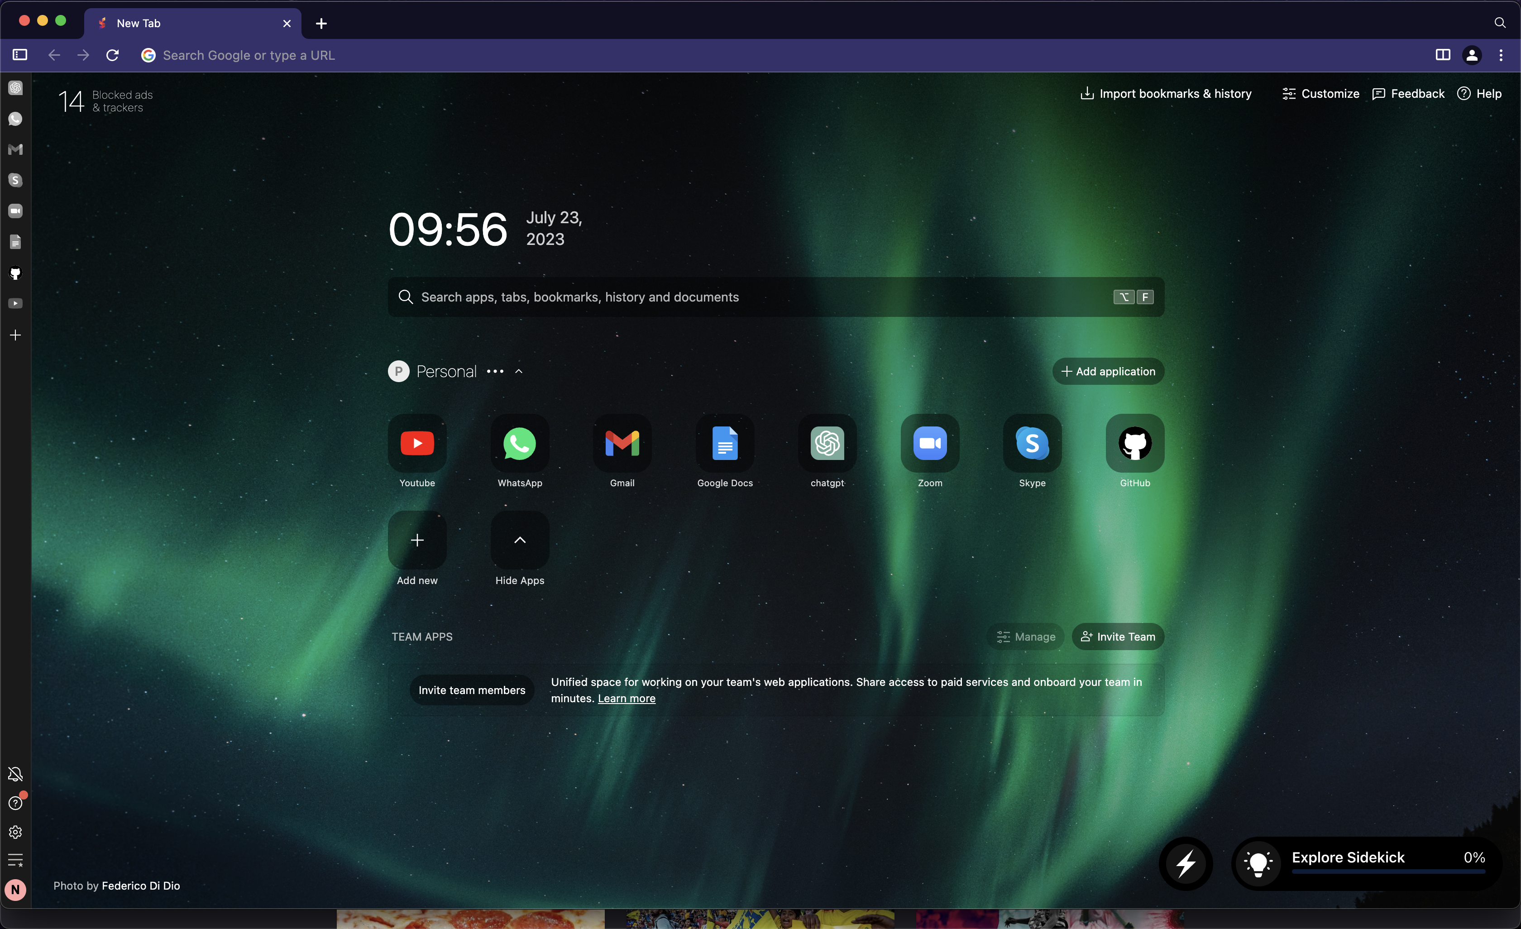
Task: Click search apps and bookmarks field
Action: point(776,297)
